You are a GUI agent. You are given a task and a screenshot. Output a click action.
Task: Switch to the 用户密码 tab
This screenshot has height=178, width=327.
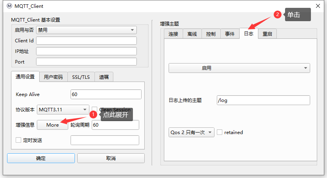(x=53, y=77)
